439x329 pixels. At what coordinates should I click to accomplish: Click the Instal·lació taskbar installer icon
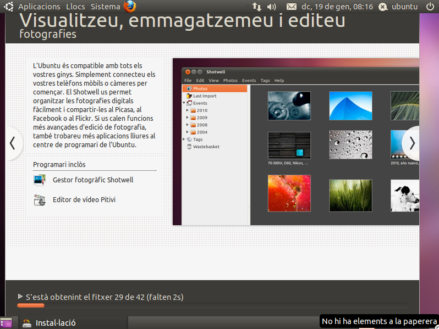point(27,323)
